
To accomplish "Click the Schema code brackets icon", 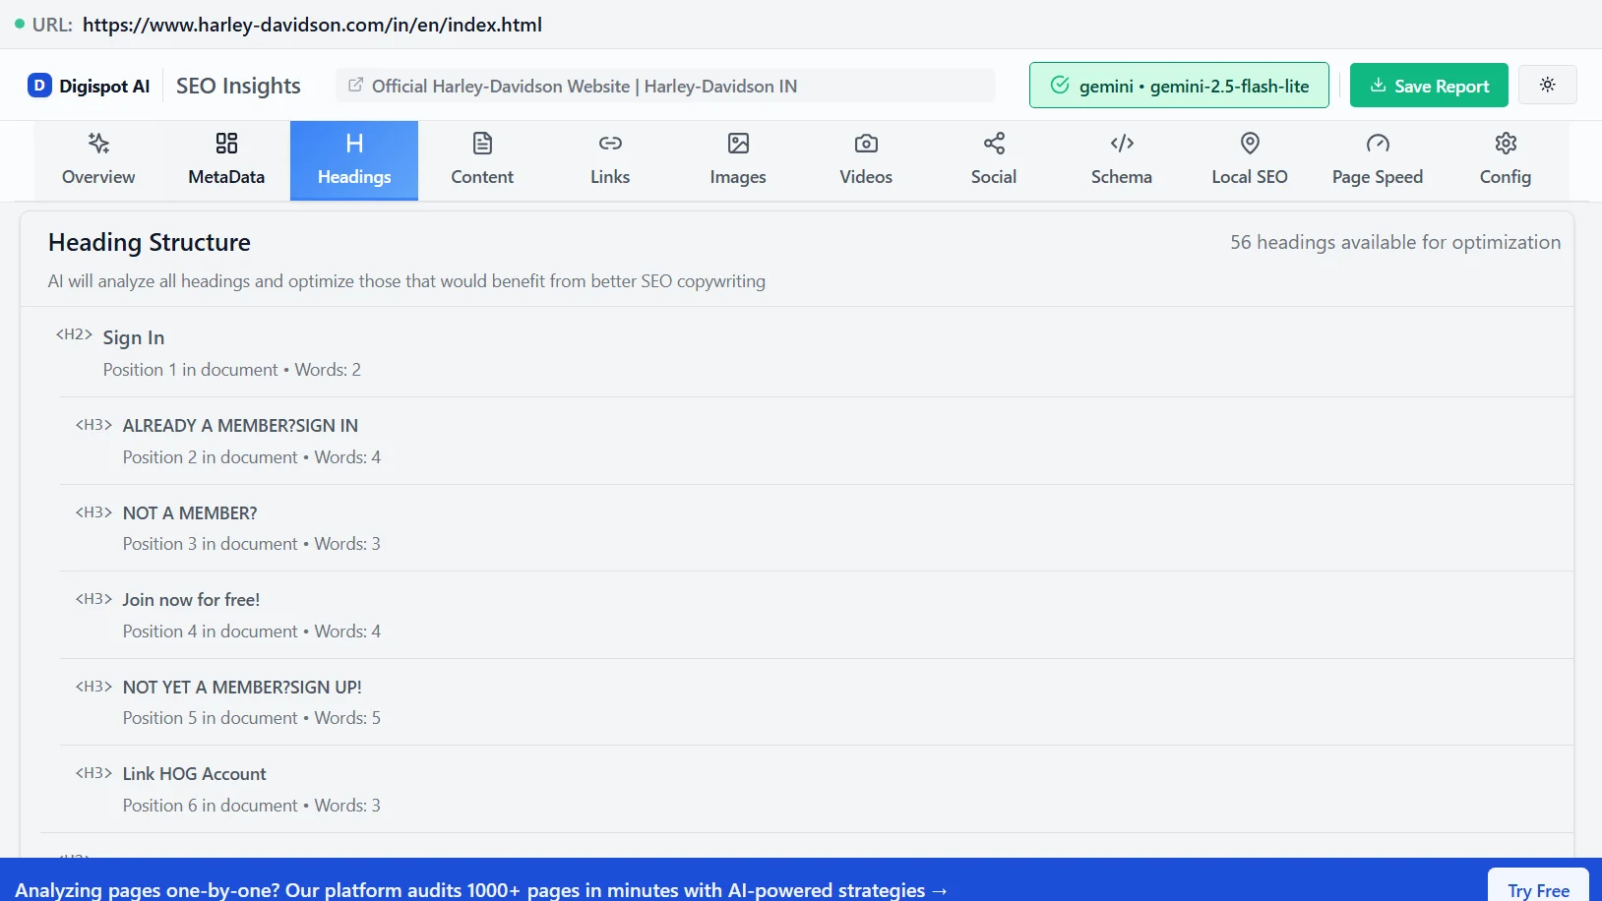I will [x=1122, y=144].
